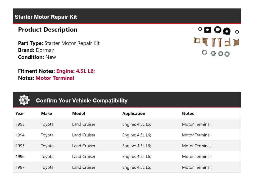Select the black square terminal piece image

click(207, 30)
